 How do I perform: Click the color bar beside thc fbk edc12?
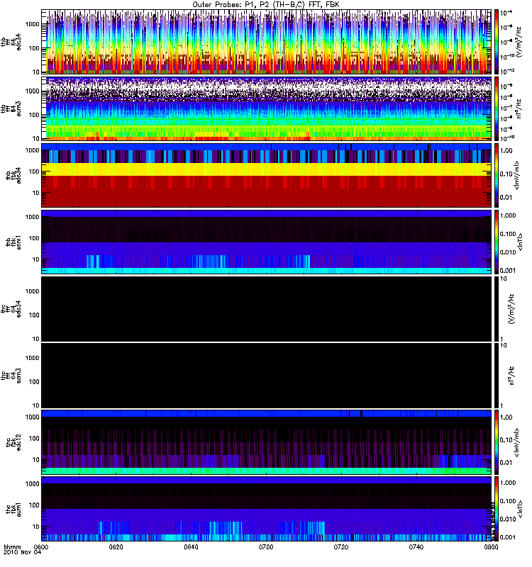[x=496, y=442]
